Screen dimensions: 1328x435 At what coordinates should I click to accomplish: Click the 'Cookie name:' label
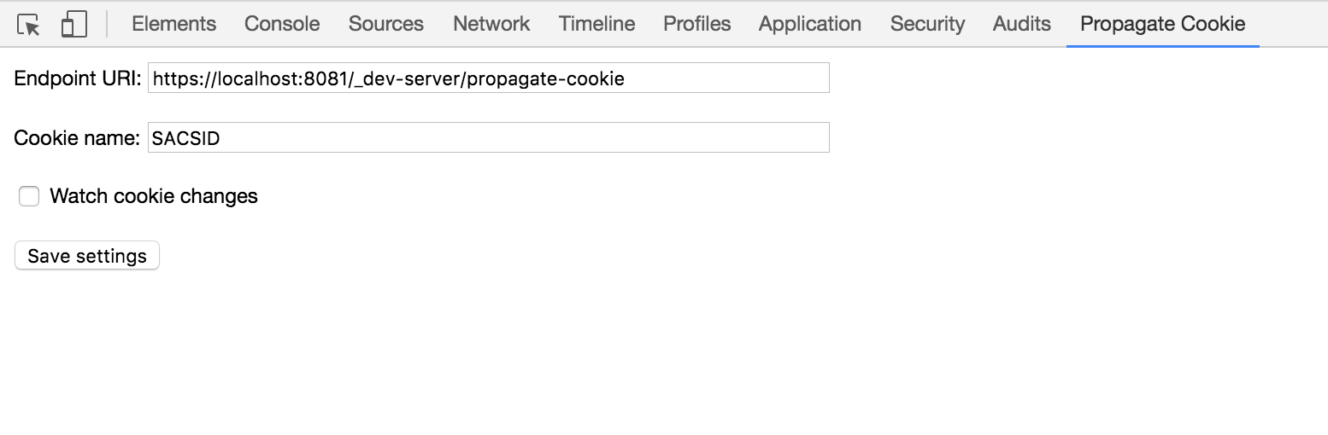click(77, 137)
